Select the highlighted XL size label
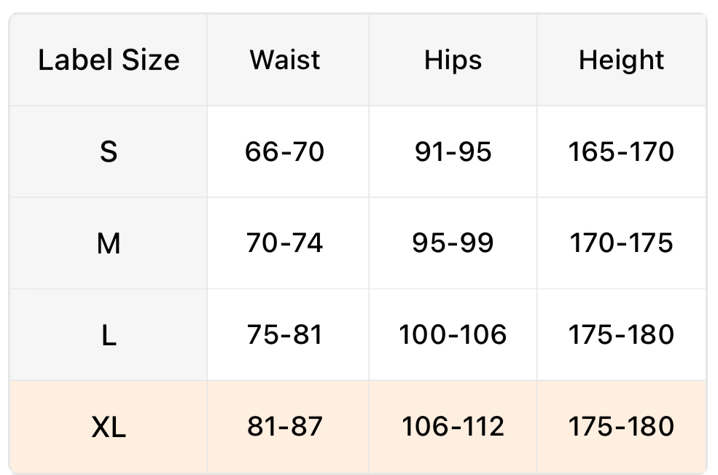Image resolution: width=718 pixels, height=475 pixels. pos(109,427)
